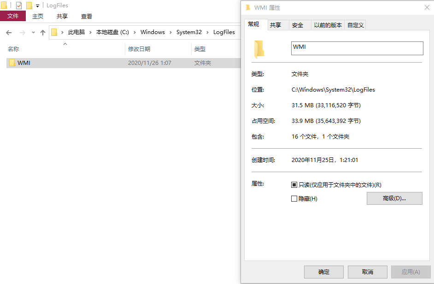Screen dimensions: 434x284
Task: Click the location text C:\Windows\System32\LogFiles
Action: pos(333,90)
